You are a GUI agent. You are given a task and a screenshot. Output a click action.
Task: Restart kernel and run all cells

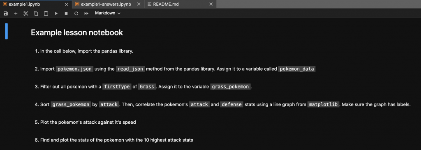click(x=86, y=13)
